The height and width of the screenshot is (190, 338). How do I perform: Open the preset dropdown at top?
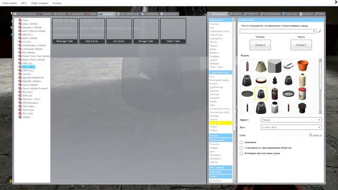click(x=278, y=31)
